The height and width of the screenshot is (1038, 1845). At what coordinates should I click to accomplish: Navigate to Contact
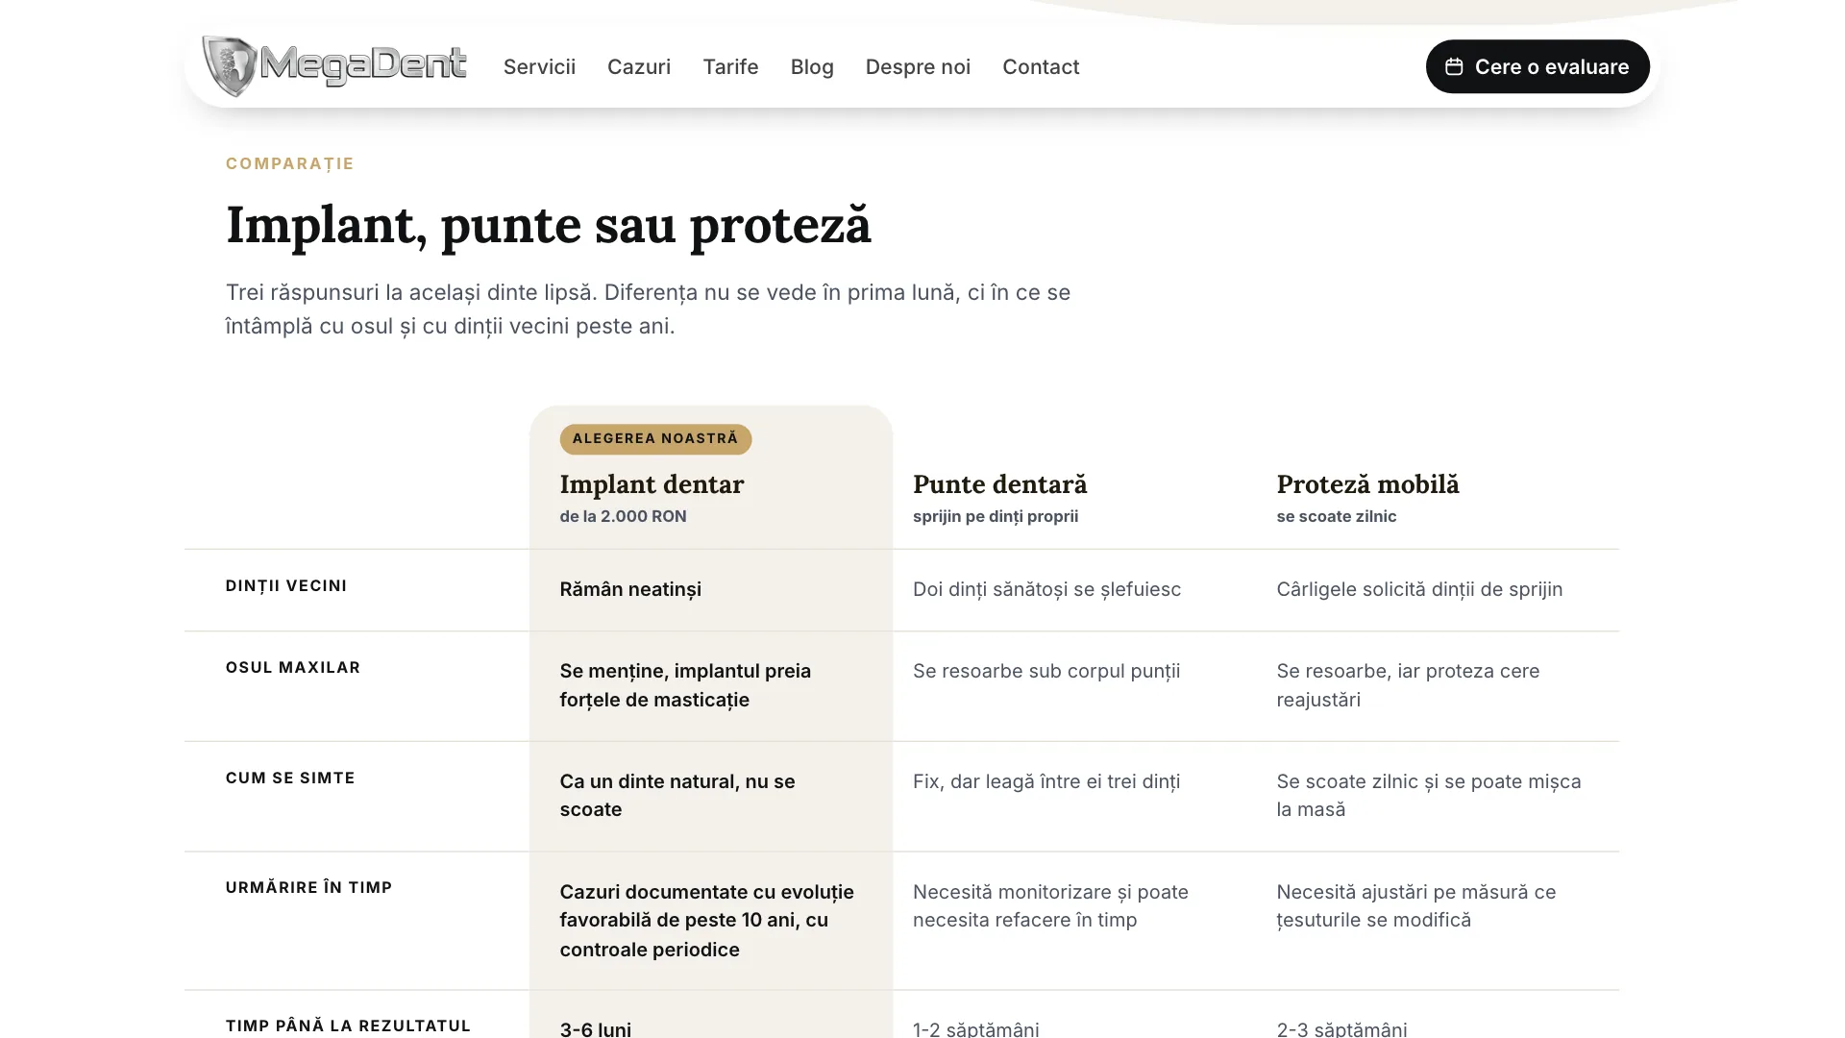1041,66
